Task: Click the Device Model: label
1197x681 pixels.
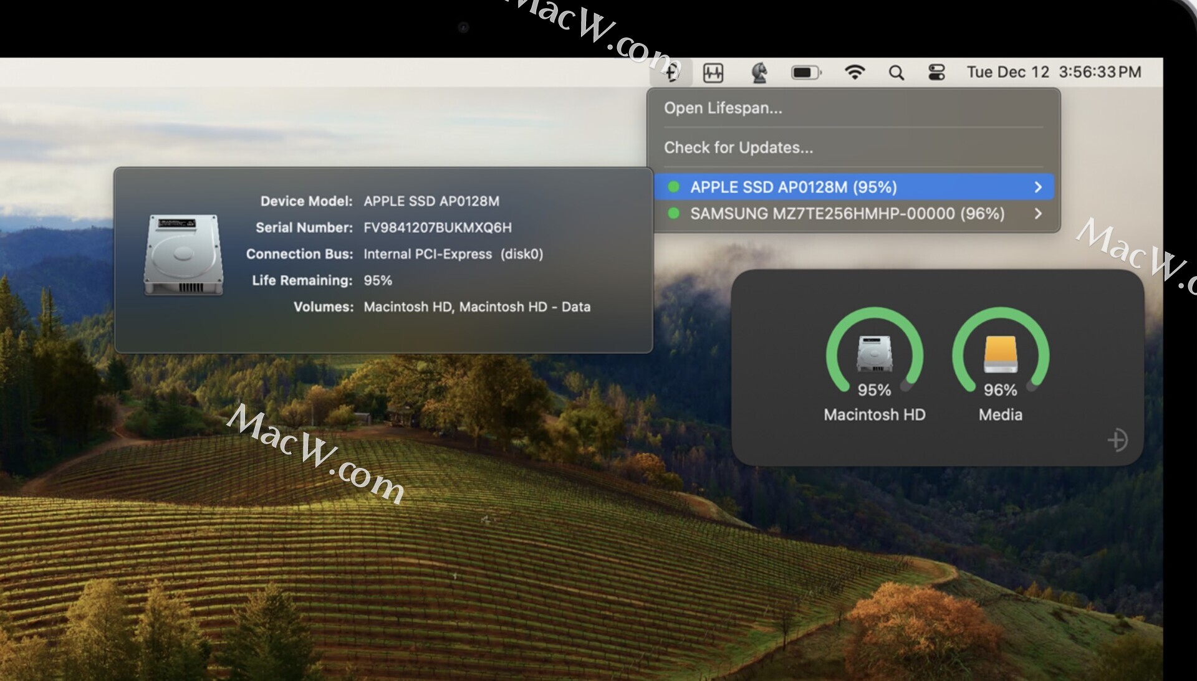Action: [306, 201]
